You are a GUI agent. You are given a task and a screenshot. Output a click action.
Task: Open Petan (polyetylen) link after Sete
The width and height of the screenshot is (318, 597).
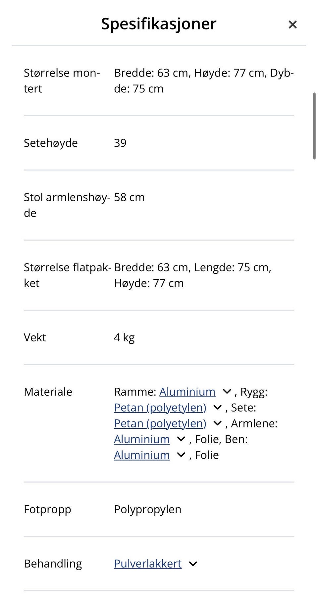[160, 423]
